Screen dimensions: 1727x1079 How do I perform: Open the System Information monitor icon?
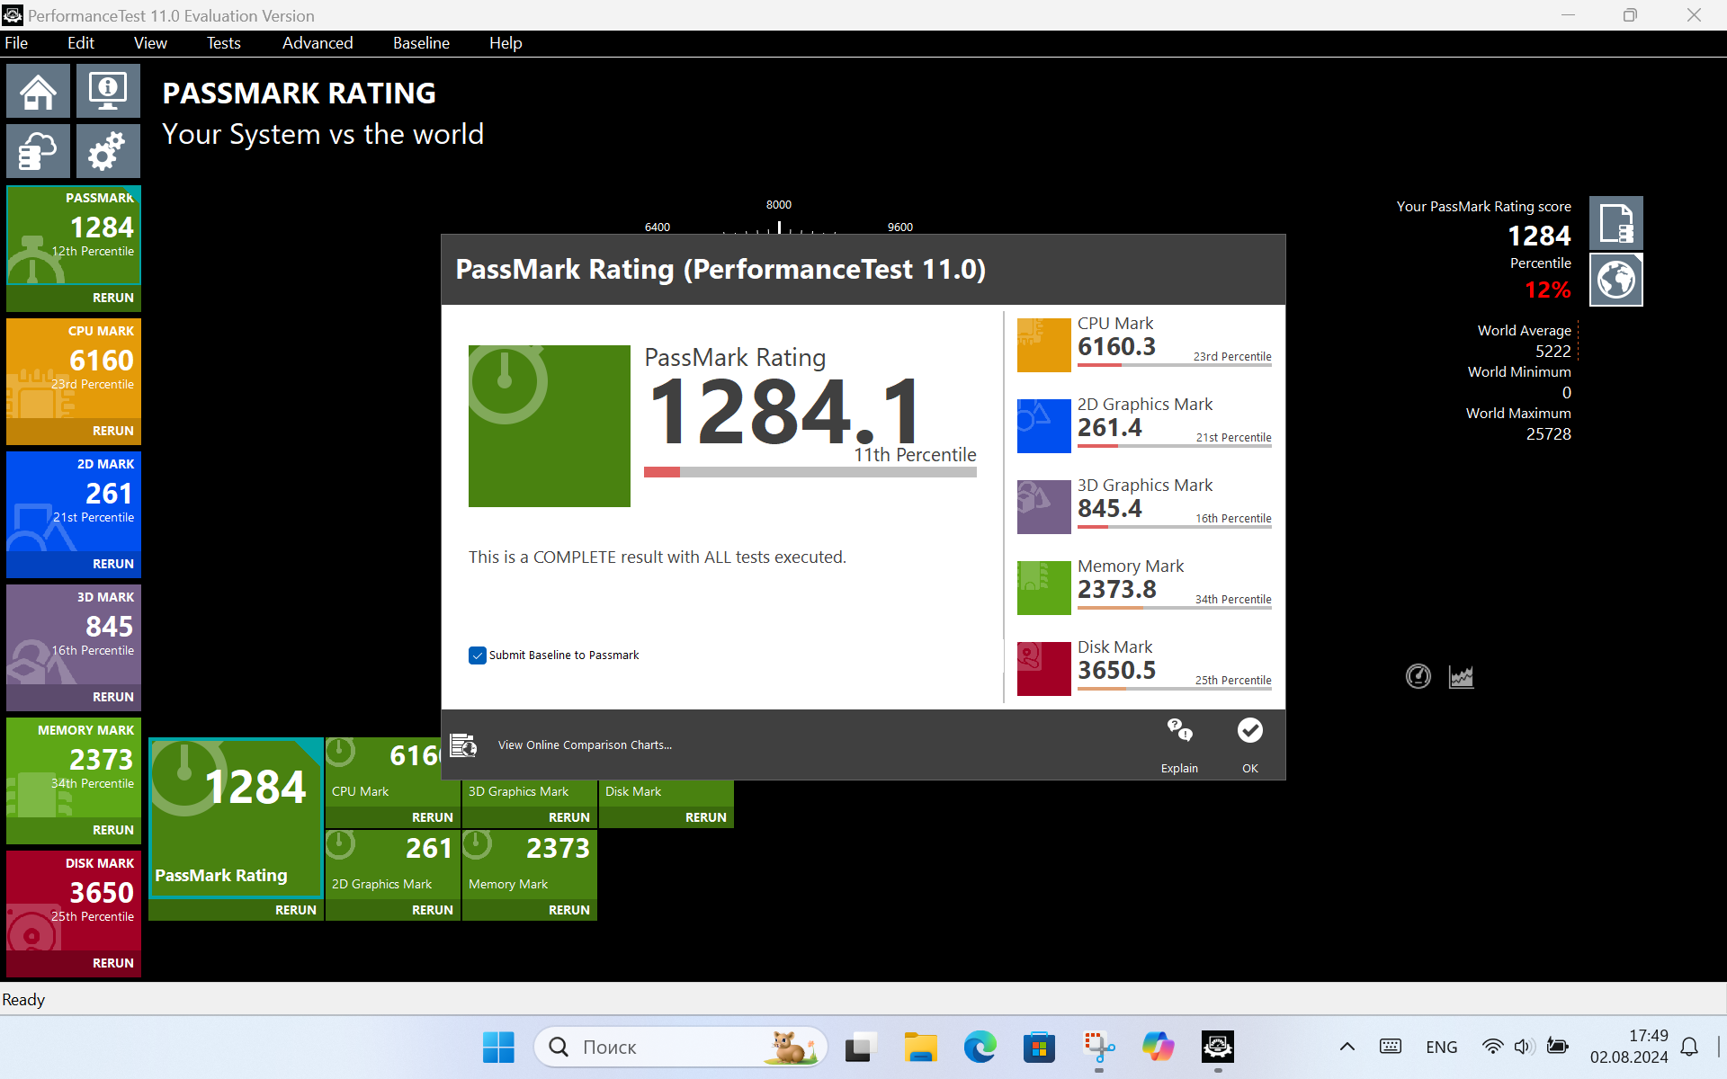pos(108,91)
